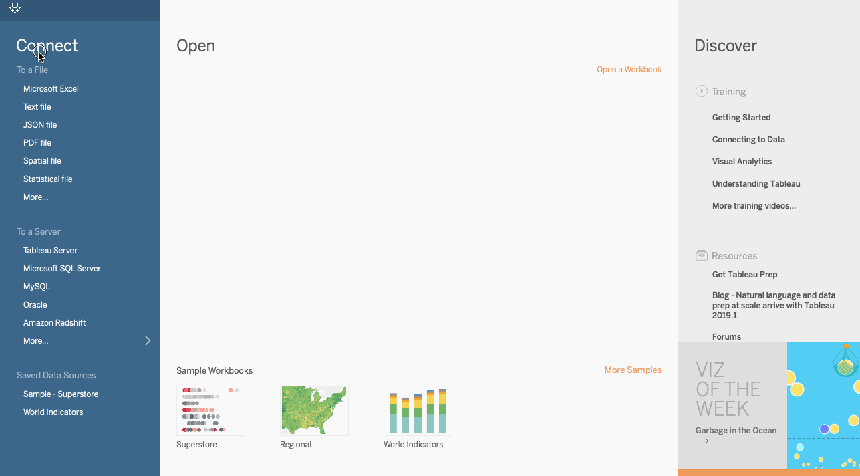Connect to a Text file
860x476 pixels.
[x=37, y=106]
